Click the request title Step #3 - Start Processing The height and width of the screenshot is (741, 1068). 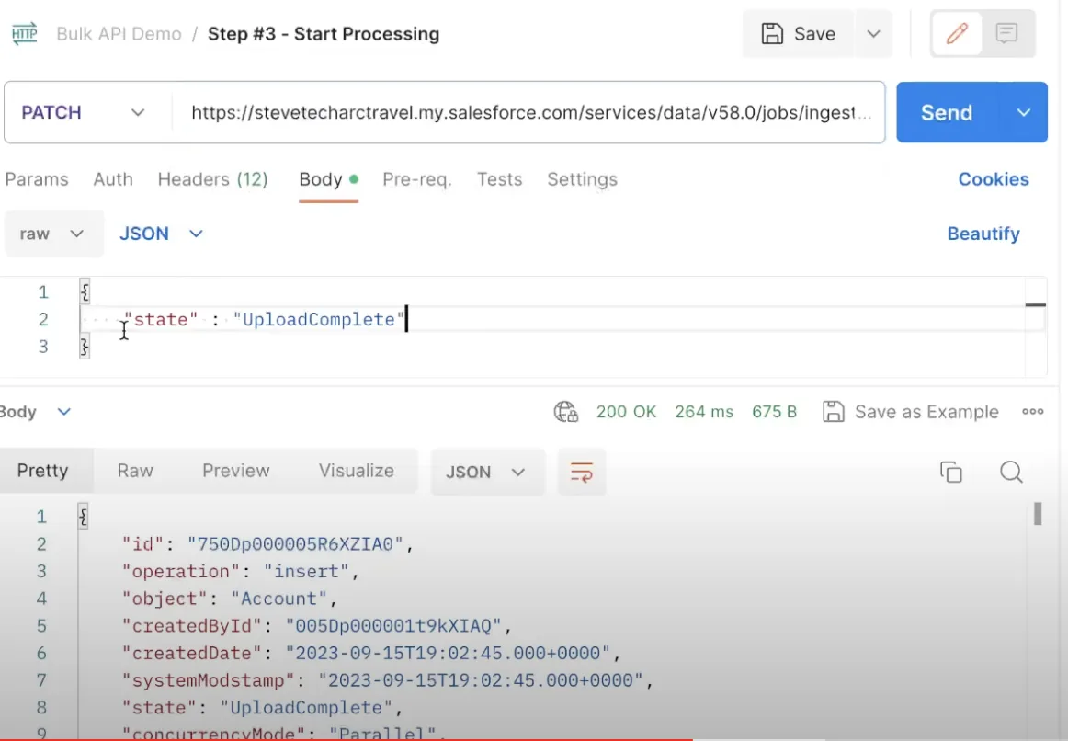[x=324, y=33]
